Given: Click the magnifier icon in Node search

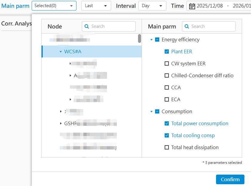Looking at the screenshot, I should point(87,26).
